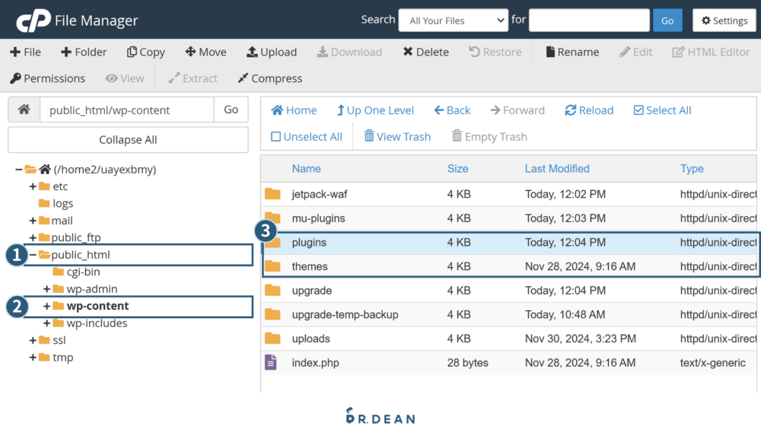Viewport: 761px width, 436px height.
Task: Click the Compress tool icon
Action: click(x=244, y=78)
